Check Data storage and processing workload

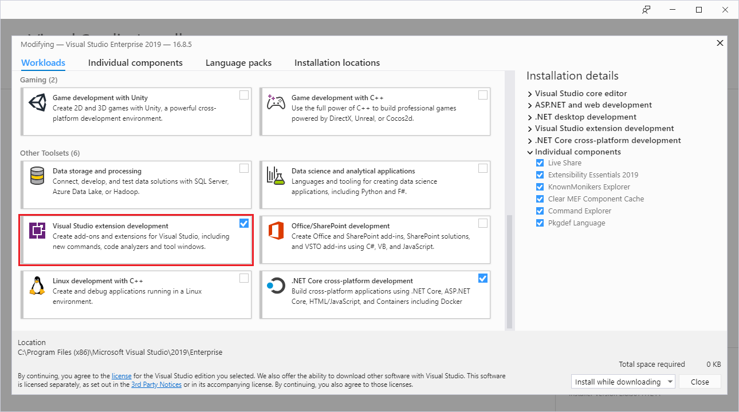tap(244, 168)
